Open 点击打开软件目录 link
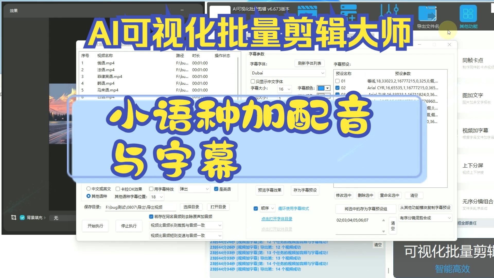The width and height of the screenshot is (494, 278). (x=277, y=229)
